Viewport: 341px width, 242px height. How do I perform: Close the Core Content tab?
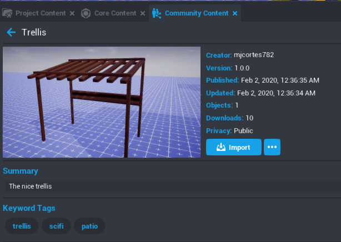143,13
